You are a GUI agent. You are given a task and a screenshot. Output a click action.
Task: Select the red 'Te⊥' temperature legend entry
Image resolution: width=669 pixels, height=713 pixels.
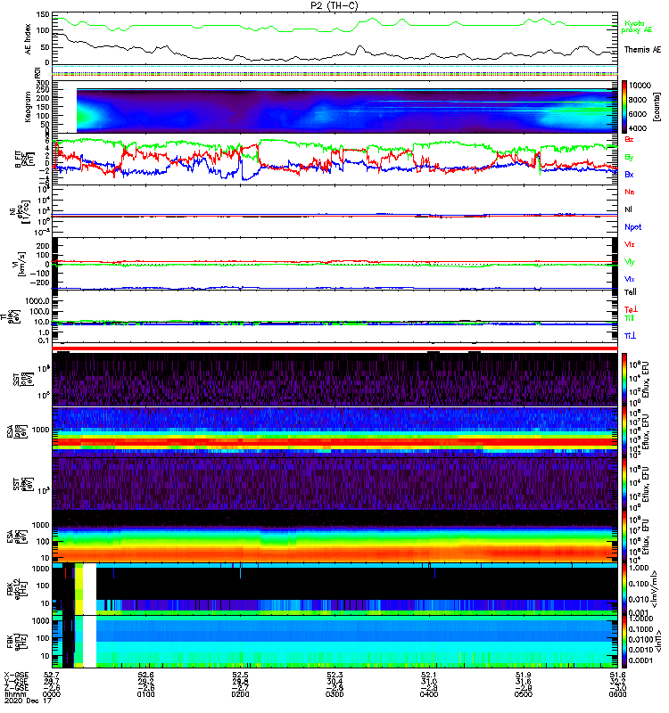click(631, 309)
